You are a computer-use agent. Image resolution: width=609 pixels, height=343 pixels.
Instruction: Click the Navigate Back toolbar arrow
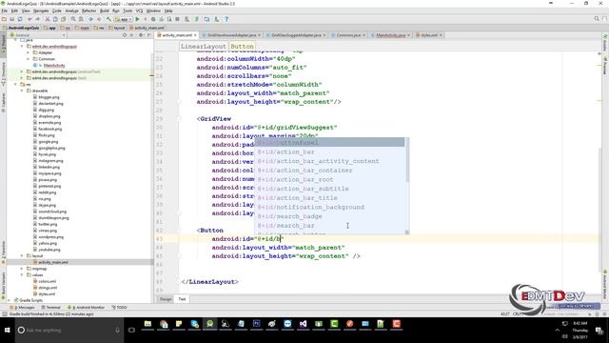click(91, 19)
